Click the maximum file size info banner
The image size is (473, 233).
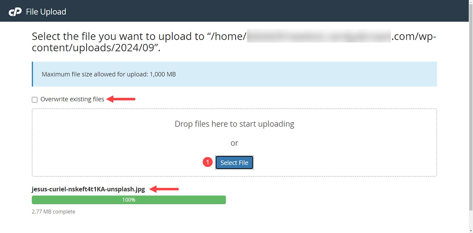tap(234, 74)
